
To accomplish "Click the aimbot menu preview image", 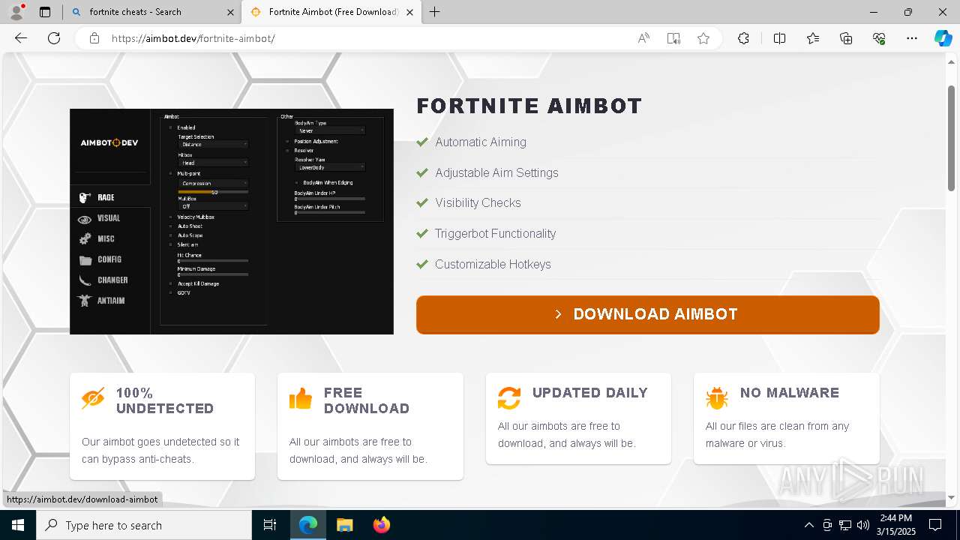I will 232,221.
